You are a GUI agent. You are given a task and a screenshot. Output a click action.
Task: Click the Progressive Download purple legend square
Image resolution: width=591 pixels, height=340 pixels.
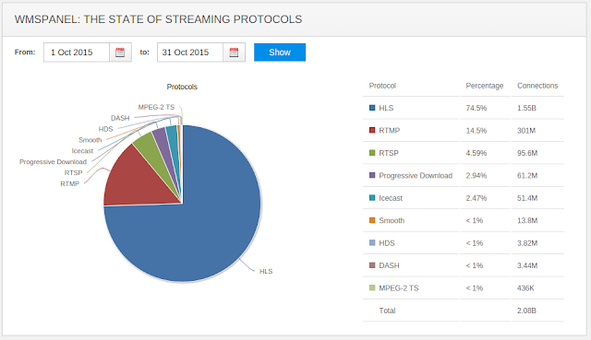[x=372, y=175]
